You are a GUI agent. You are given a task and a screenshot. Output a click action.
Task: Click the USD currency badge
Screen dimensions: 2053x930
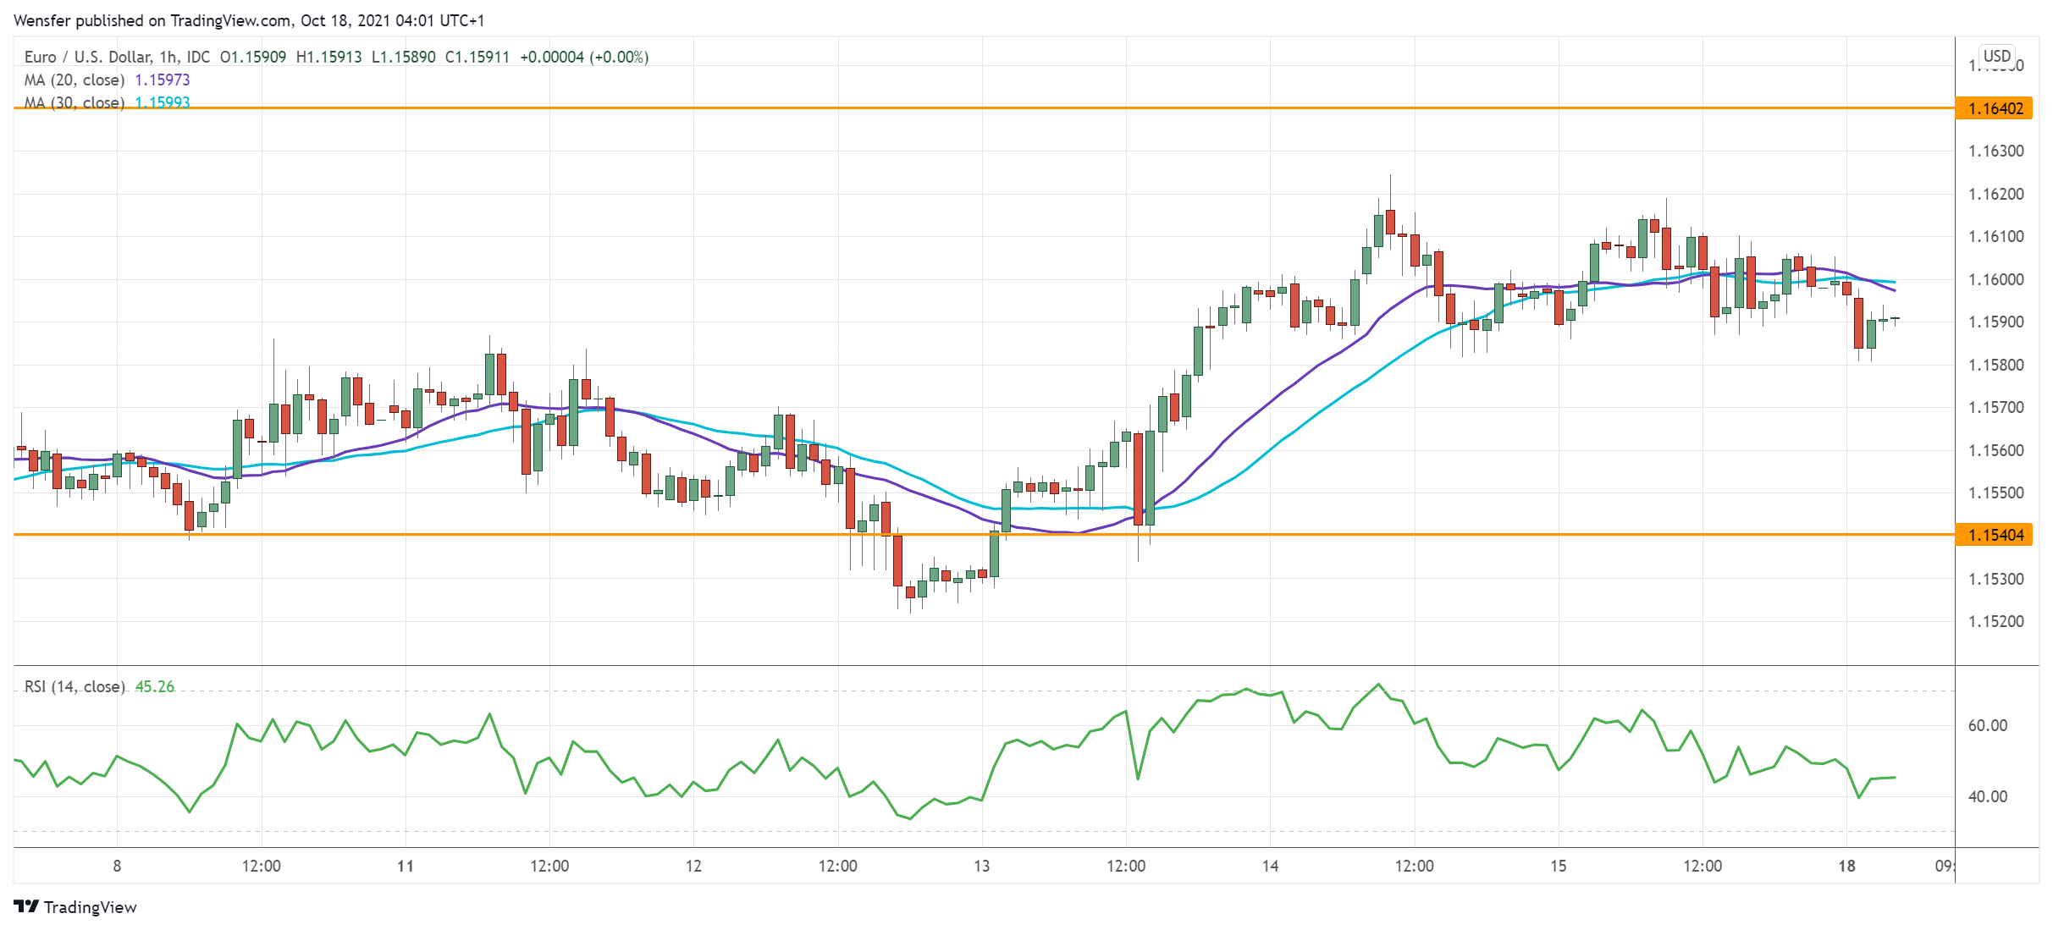pyautogui.click(x=1996, y=56)
